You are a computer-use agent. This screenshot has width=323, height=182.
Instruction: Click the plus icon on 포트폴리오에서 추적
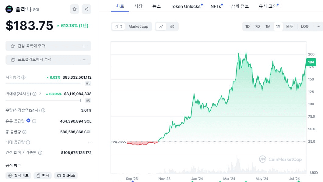(84, 60)
